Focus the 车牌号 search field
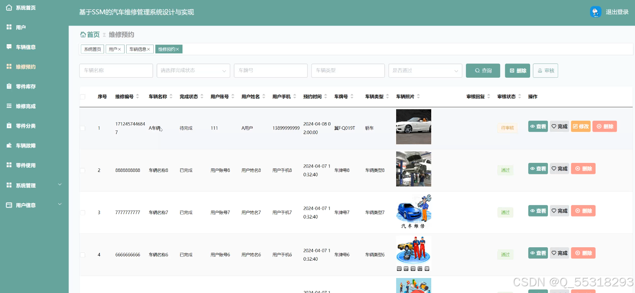 270,71
